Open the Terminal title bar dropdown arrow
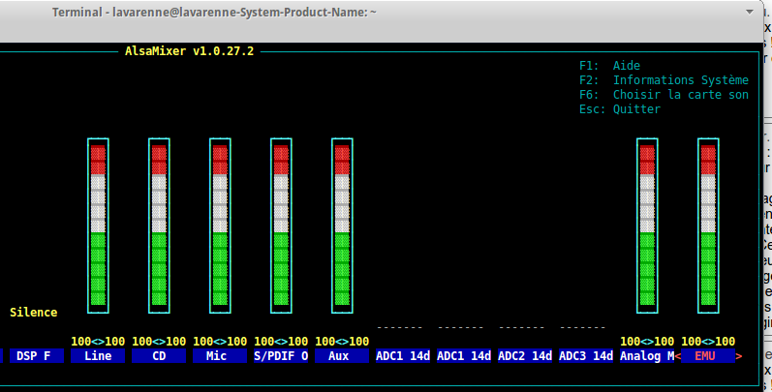772x392 pixels. [750, 12]
